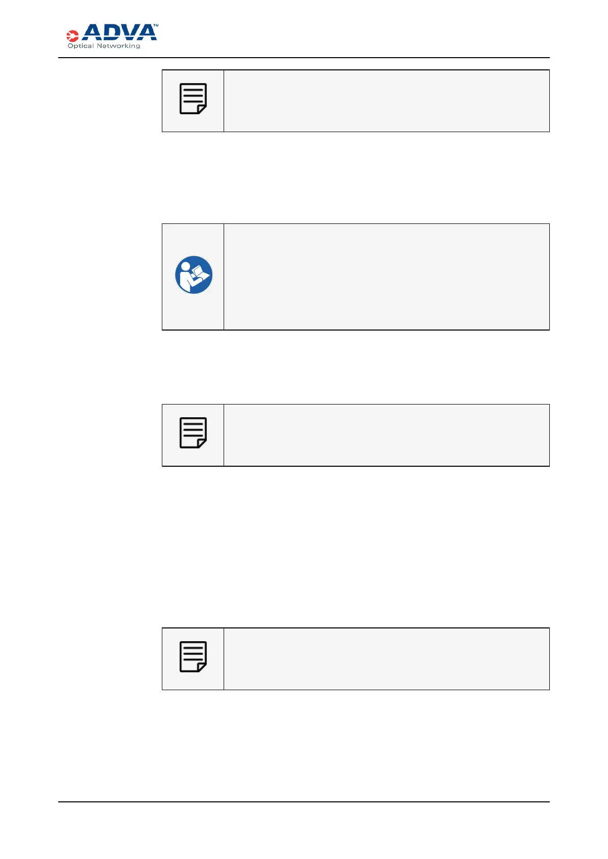608x859 pixels.
Task: Click blank space between top note and manual box
Action: click(x=355, y=178)
